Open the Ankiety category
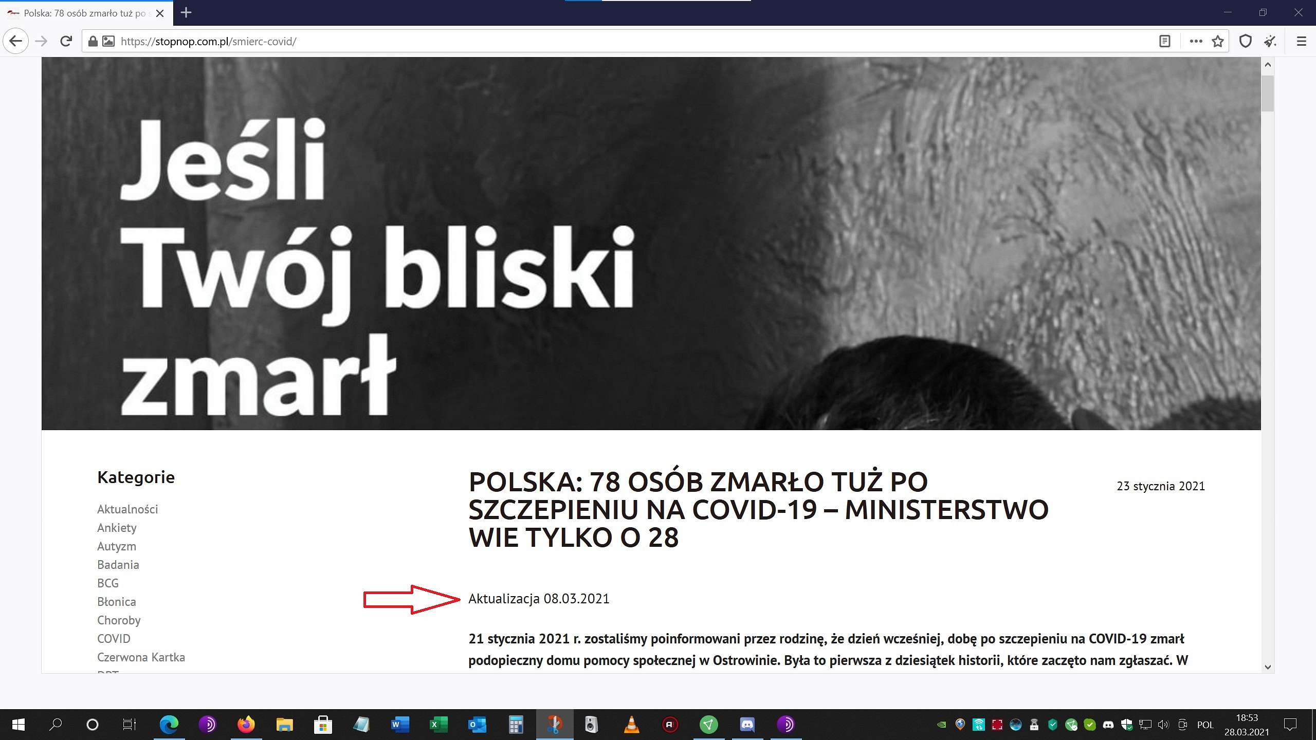This screenshot has width=1316, height=740. tap(117, 528)
